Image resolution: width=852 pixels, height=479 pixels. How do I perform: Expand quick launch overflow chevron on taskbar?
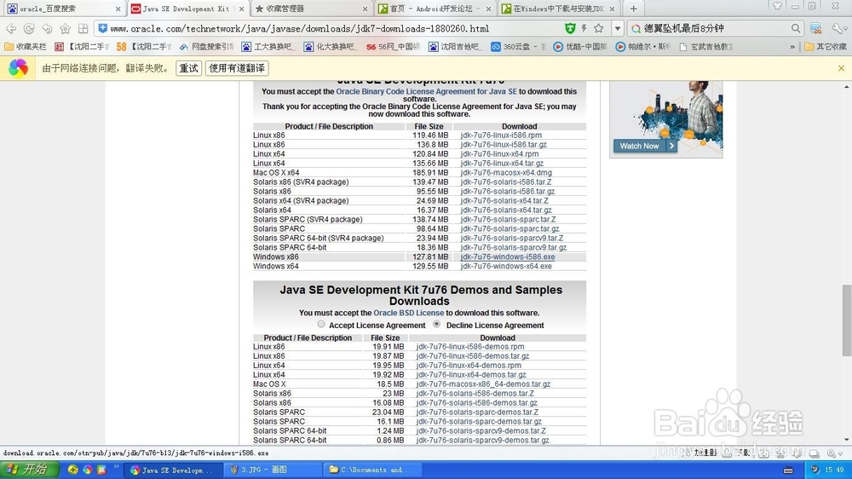coord(116,467)
